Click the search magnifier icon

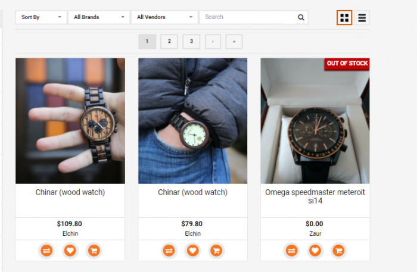[301, 18]
